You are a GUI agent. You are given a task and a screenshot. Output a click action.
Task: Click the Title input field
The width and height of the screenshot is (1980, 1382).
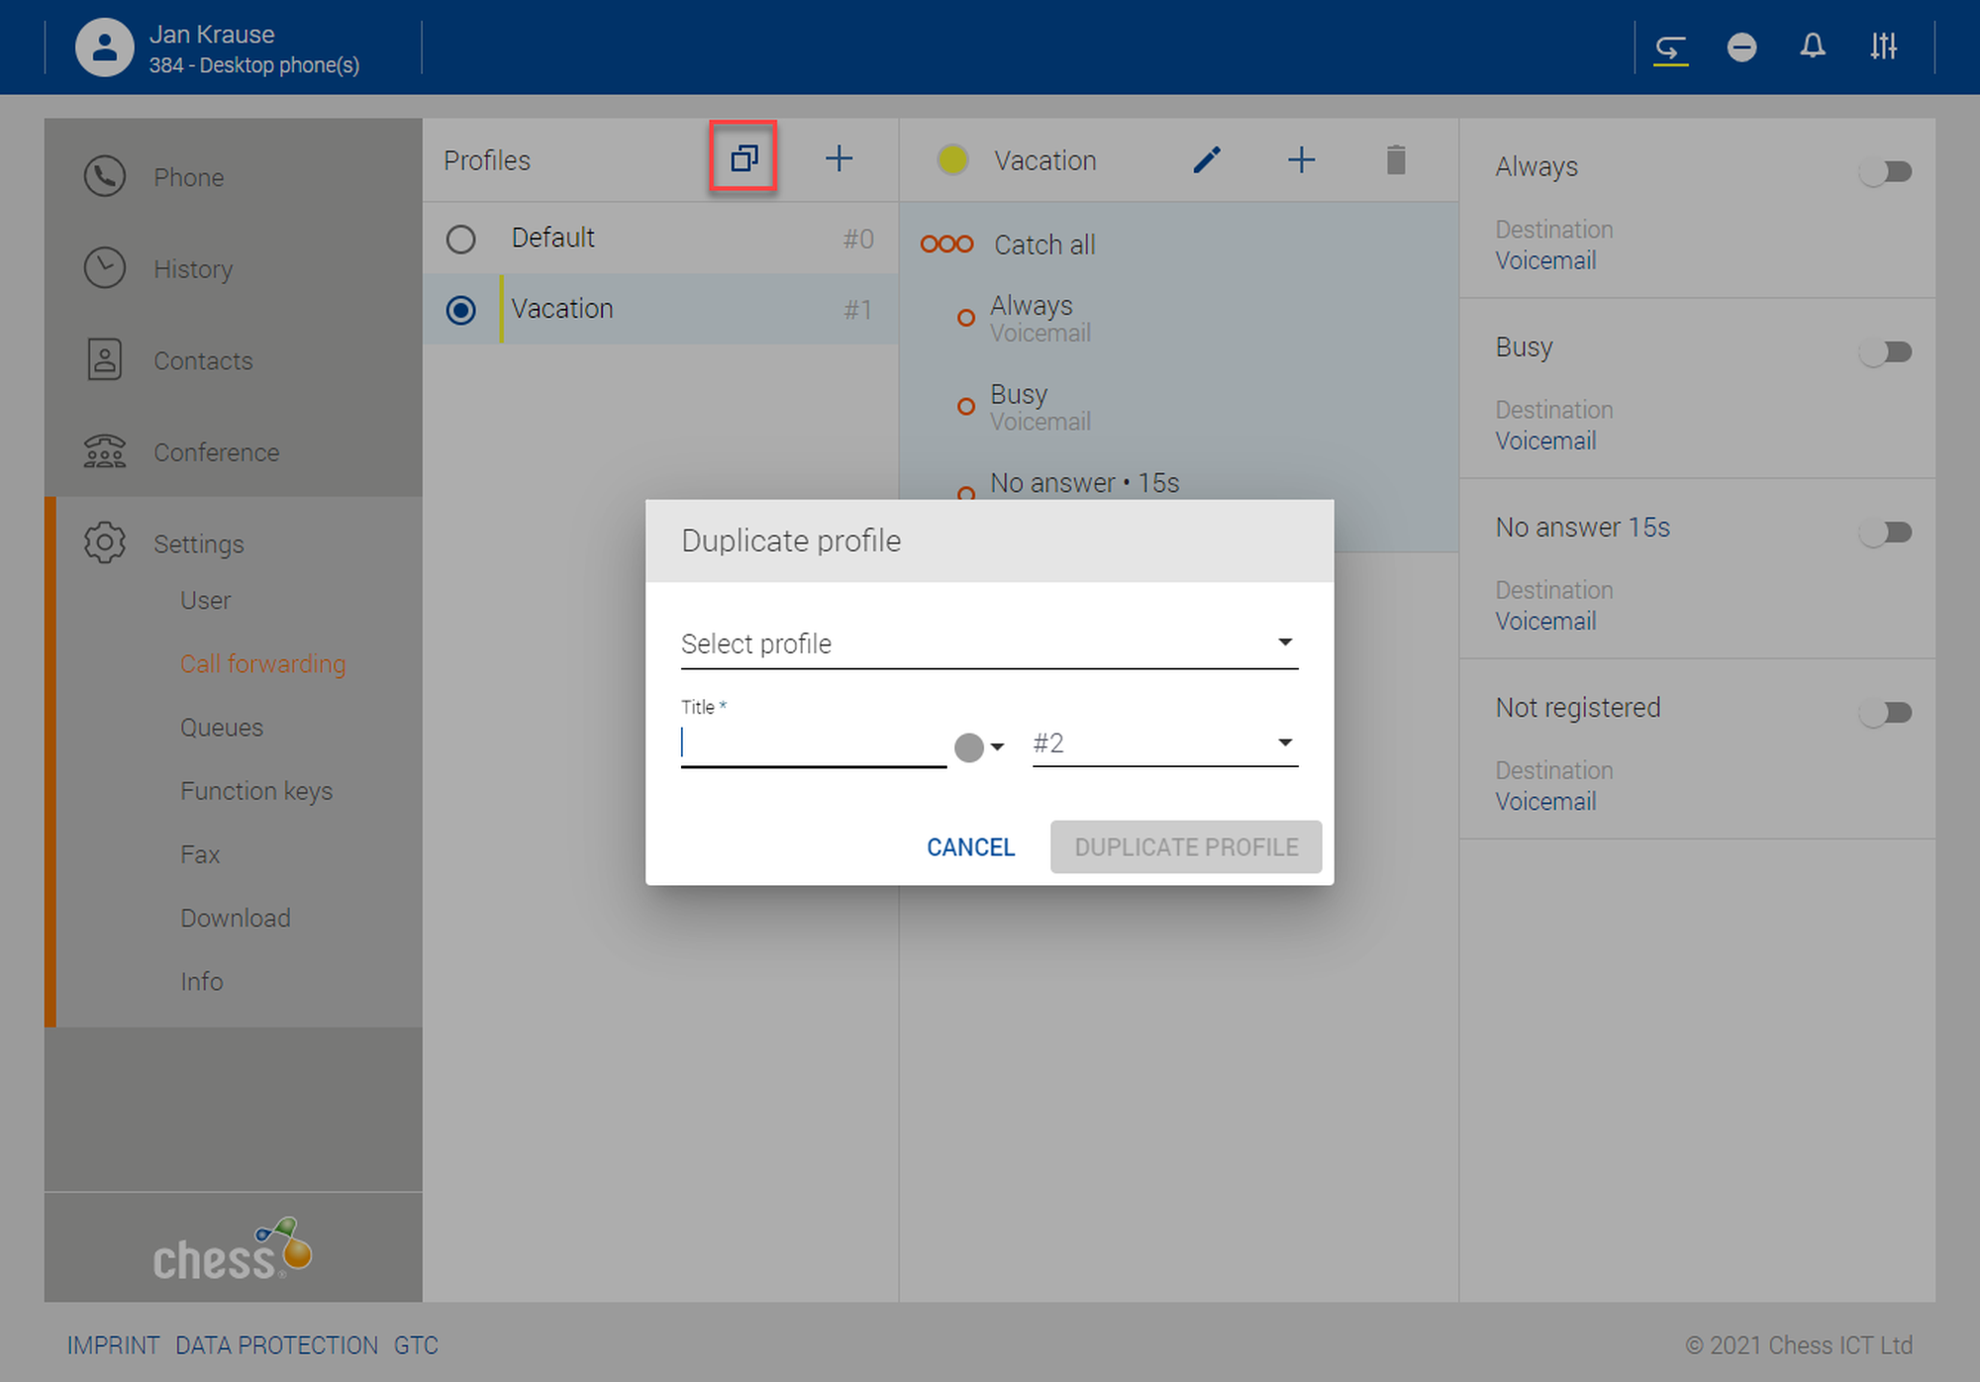click(x=812, y=743)
